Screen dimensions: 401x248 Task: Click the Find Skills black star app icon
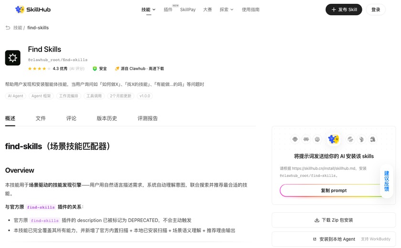pyautogui.click(x=12, y=58)
